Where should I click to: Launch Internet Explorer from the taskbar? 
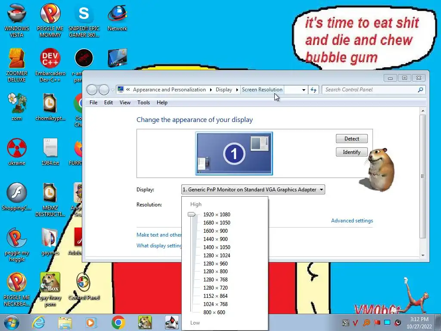(x=38, y=322)
